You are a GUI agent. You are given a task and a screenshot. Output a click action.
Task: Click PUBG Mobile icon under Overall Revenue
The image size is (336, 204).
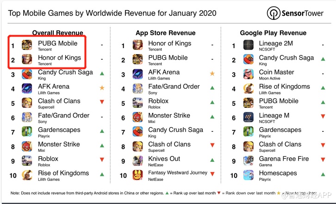coord(27,45)
